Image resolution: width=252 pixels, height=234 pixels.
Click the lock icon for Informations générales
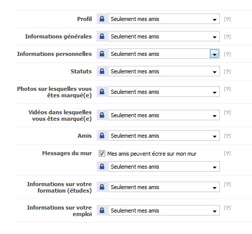[102, 36]
